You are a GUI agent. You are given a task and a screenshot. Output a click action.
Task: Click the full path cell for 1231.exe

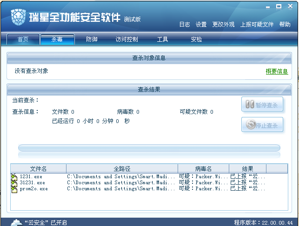[x=121, y=176]
